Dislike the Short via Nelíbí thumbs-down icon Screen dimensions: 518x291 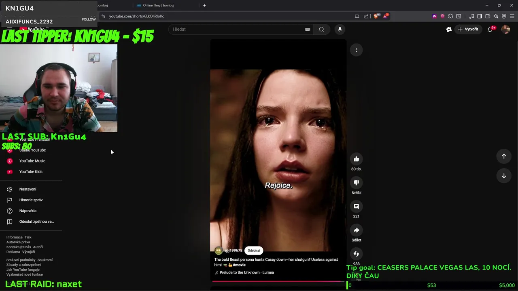[x=356, y=183]
